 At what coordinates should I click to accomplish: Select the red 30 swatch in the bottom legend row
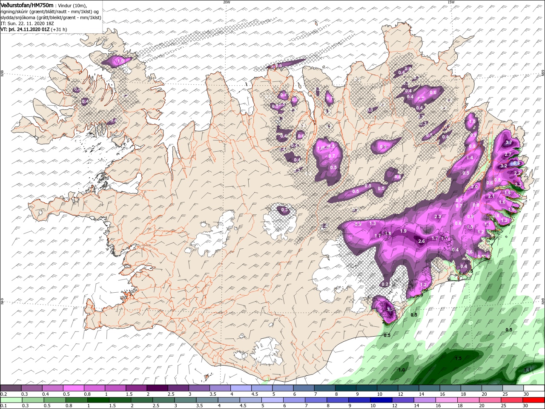[x=534, y=400]
